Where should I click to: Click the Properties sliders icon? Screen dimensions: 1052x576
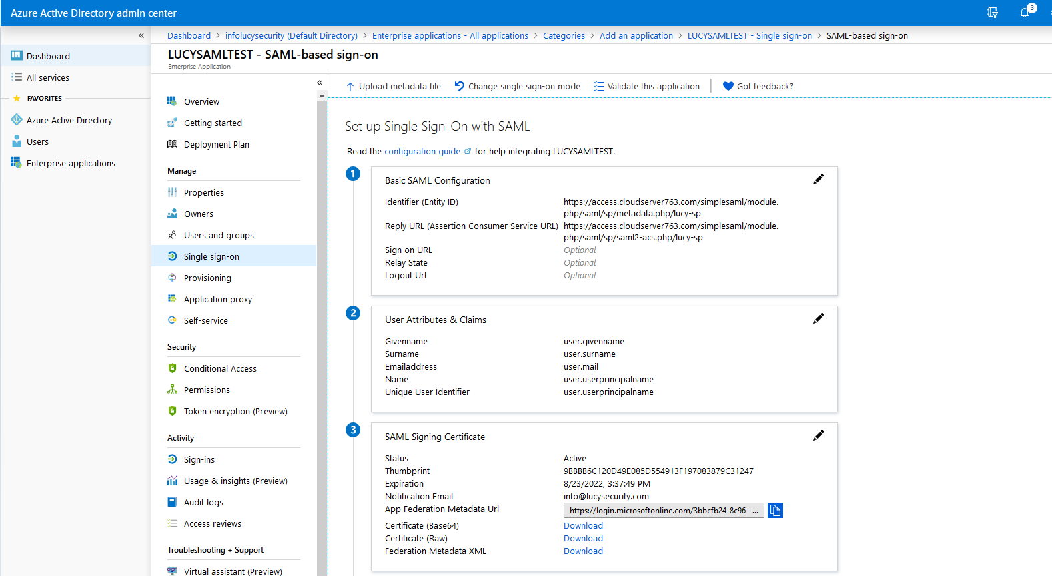[172, 192]
